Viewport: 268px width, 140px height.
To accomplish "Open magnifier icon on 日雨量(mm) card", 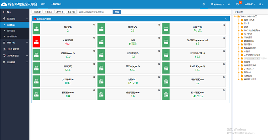I will tap(94, 90).
